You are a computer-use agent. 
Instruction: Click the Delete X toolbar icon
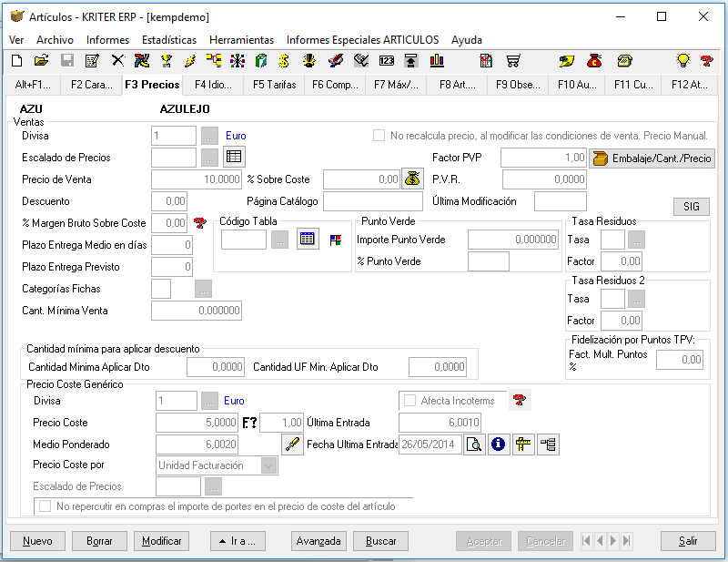(118, 61)
